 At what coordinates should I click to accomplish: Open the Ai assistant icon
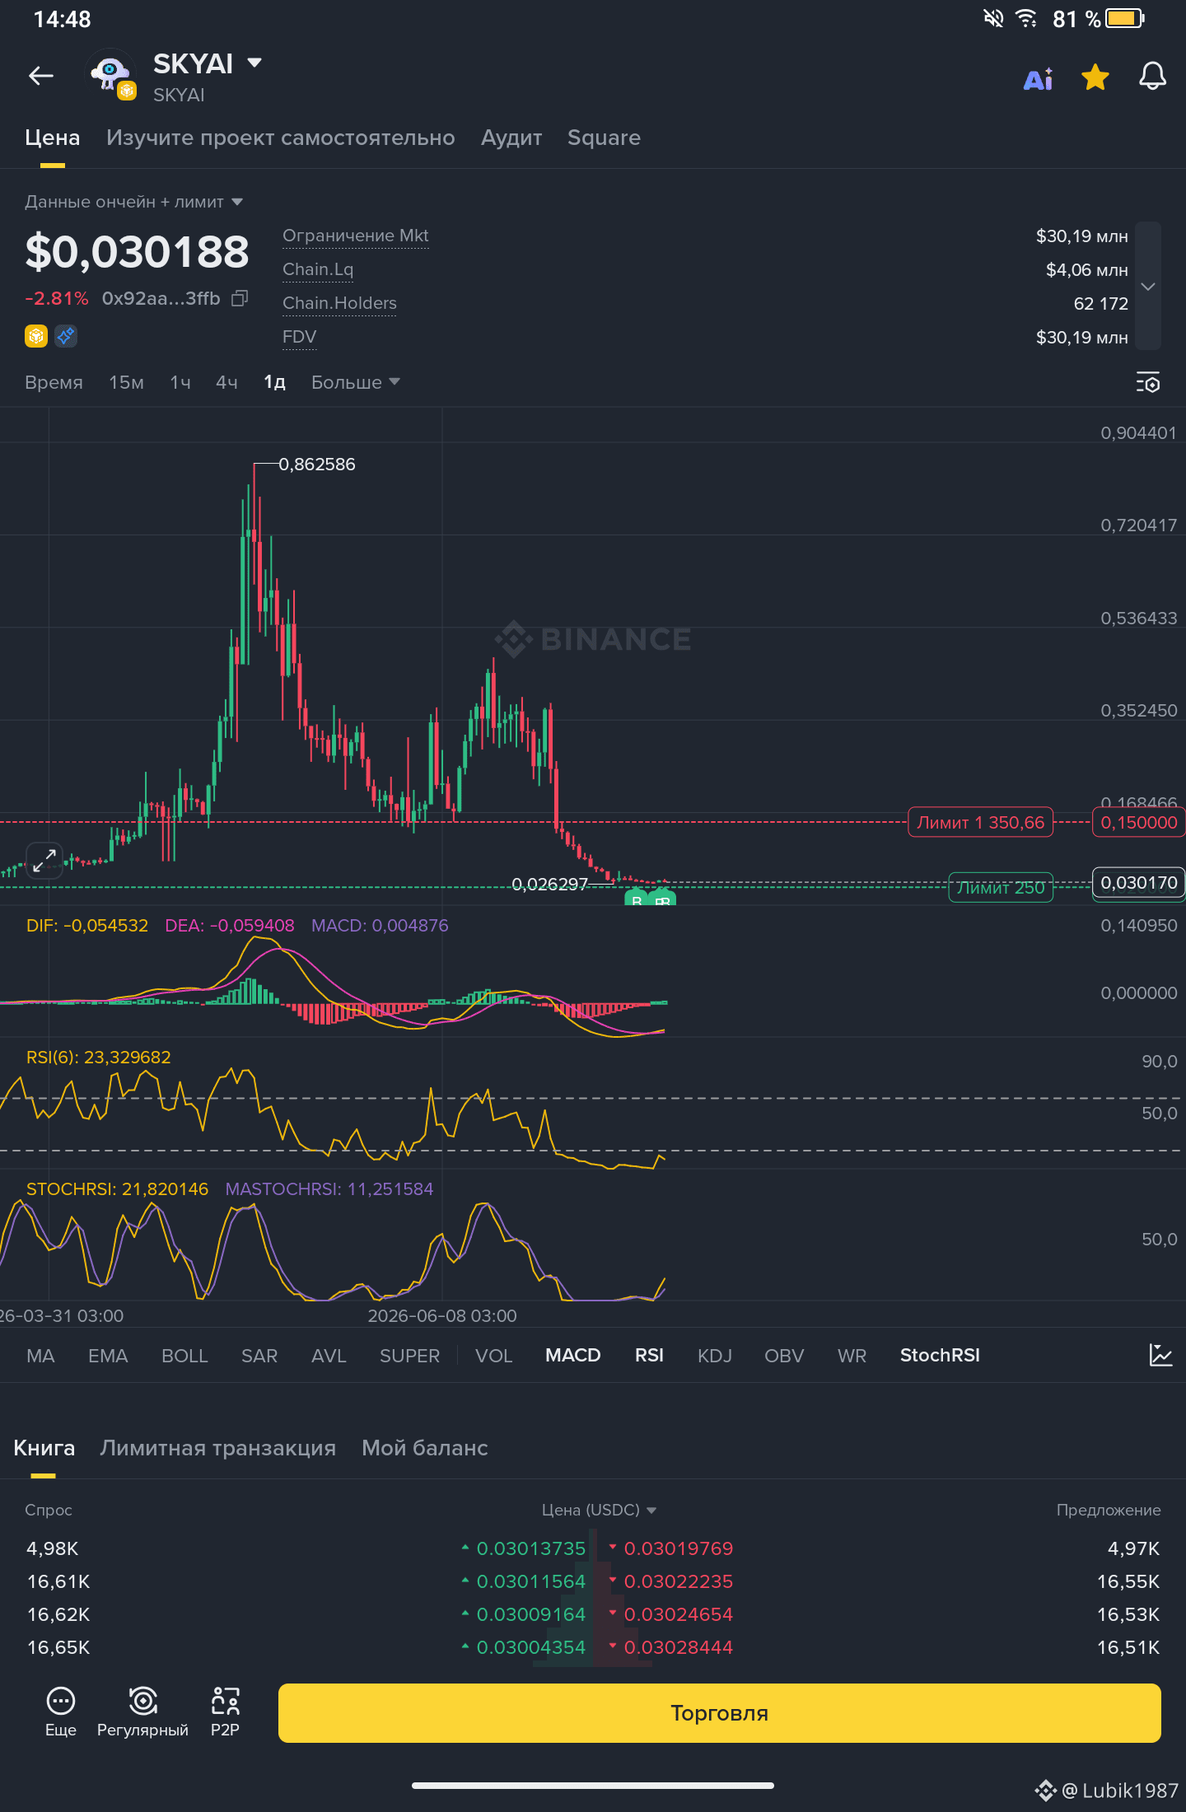[x=1039, y=78]
